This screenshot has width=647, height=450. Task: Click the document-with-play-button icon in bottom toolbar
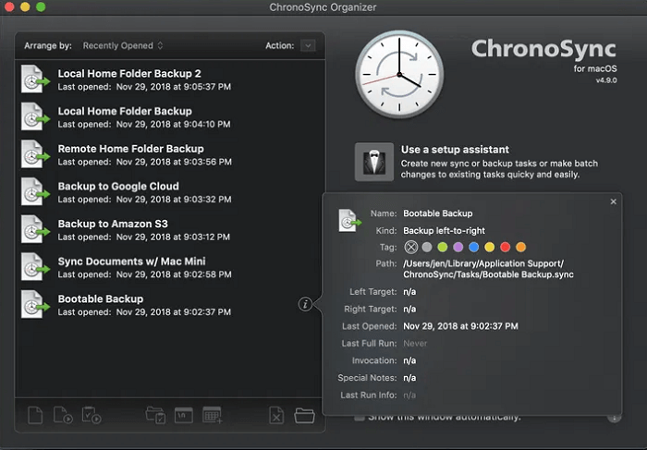point(63,415)
